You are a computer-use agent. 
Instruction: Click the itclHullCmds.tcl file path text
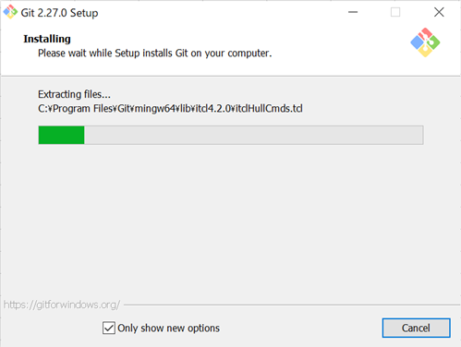[170, 109]
